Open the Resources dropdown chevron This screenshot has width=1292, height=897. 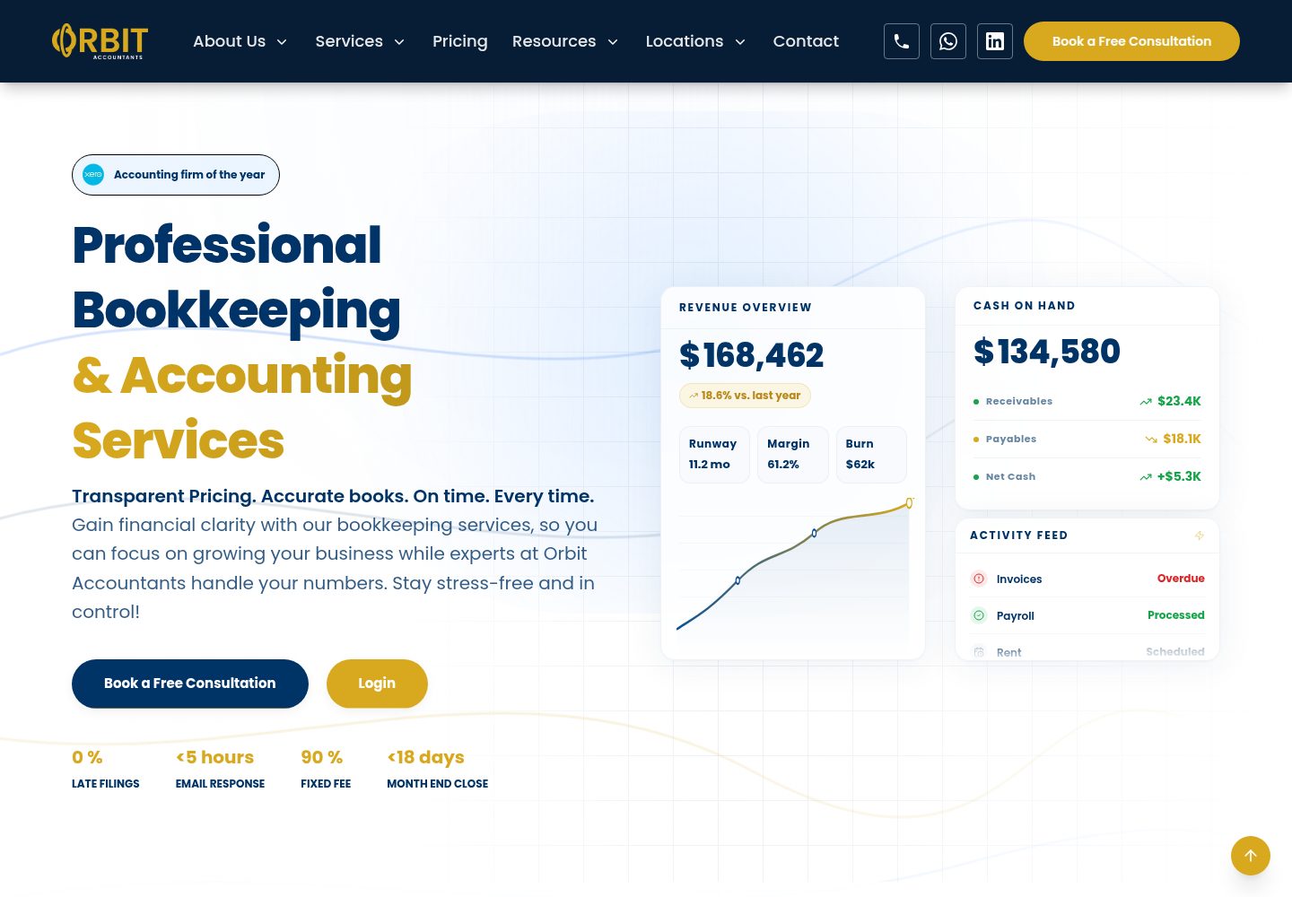613,42
